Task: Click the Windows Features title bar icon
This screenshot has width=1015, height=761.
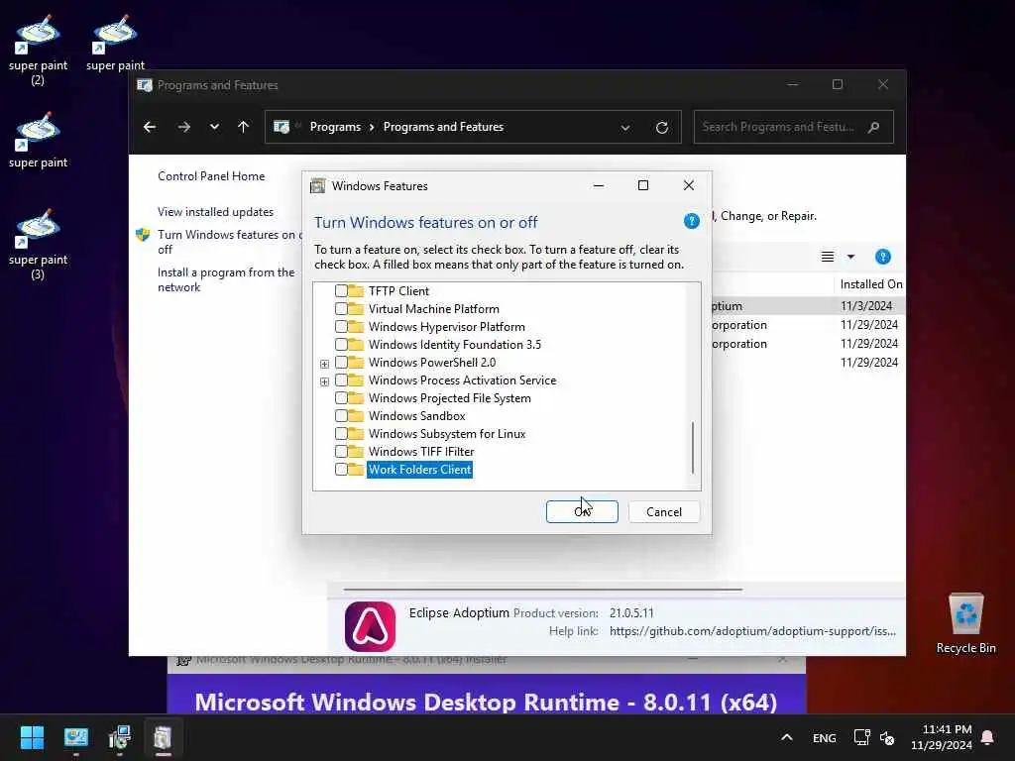Action: point(317,186)
